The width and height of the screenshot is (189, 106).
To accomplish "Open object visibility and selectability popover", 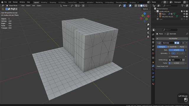I will [x=120, y=6].
